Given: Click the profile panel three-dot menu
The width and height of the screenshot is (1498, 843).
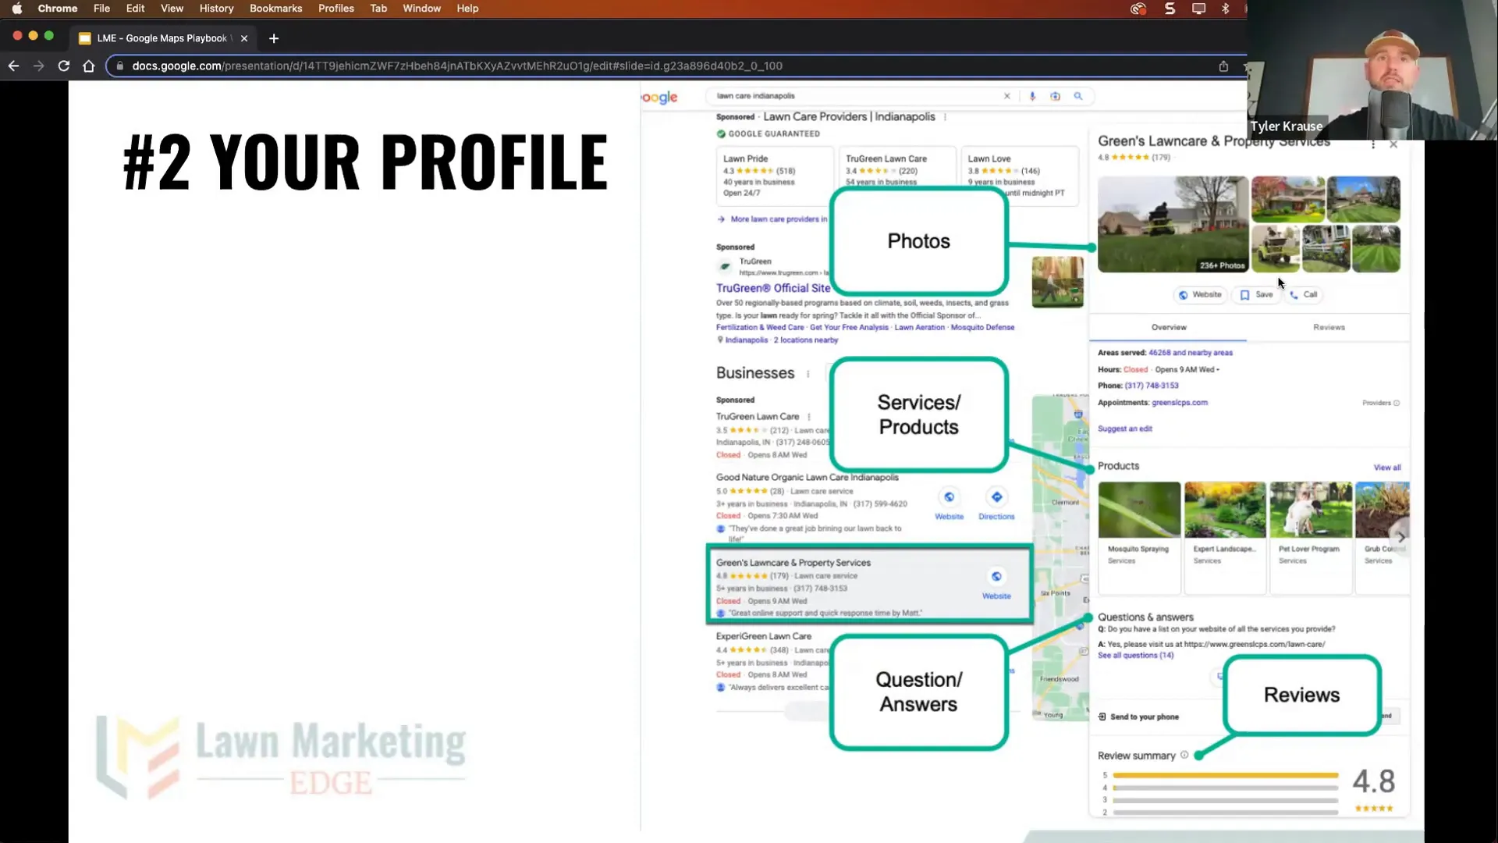Looking at the screenshot, I should coord(1373,144).
